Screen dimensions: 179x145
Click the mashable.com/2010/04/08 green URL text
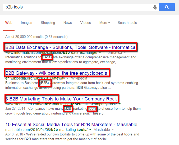[x=46, y=130]
